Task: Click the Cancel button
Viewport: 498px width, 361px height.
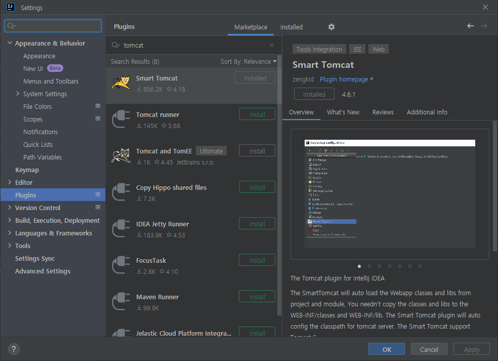Action: (429, 349)
